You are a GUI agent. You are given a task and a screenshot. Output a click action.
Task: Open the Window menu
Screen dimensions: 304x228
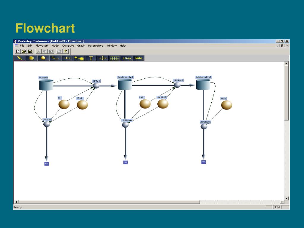112,45
